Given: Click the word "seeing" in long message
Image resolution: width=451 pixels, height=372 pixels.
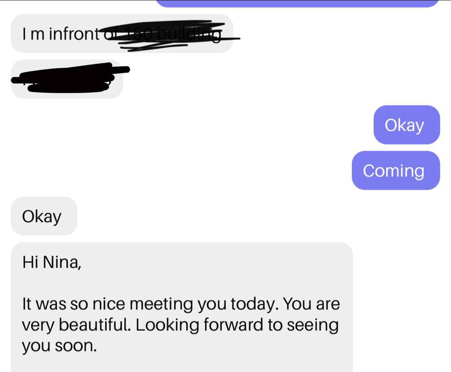Looking at the screenshot, I should click(312, 325).
